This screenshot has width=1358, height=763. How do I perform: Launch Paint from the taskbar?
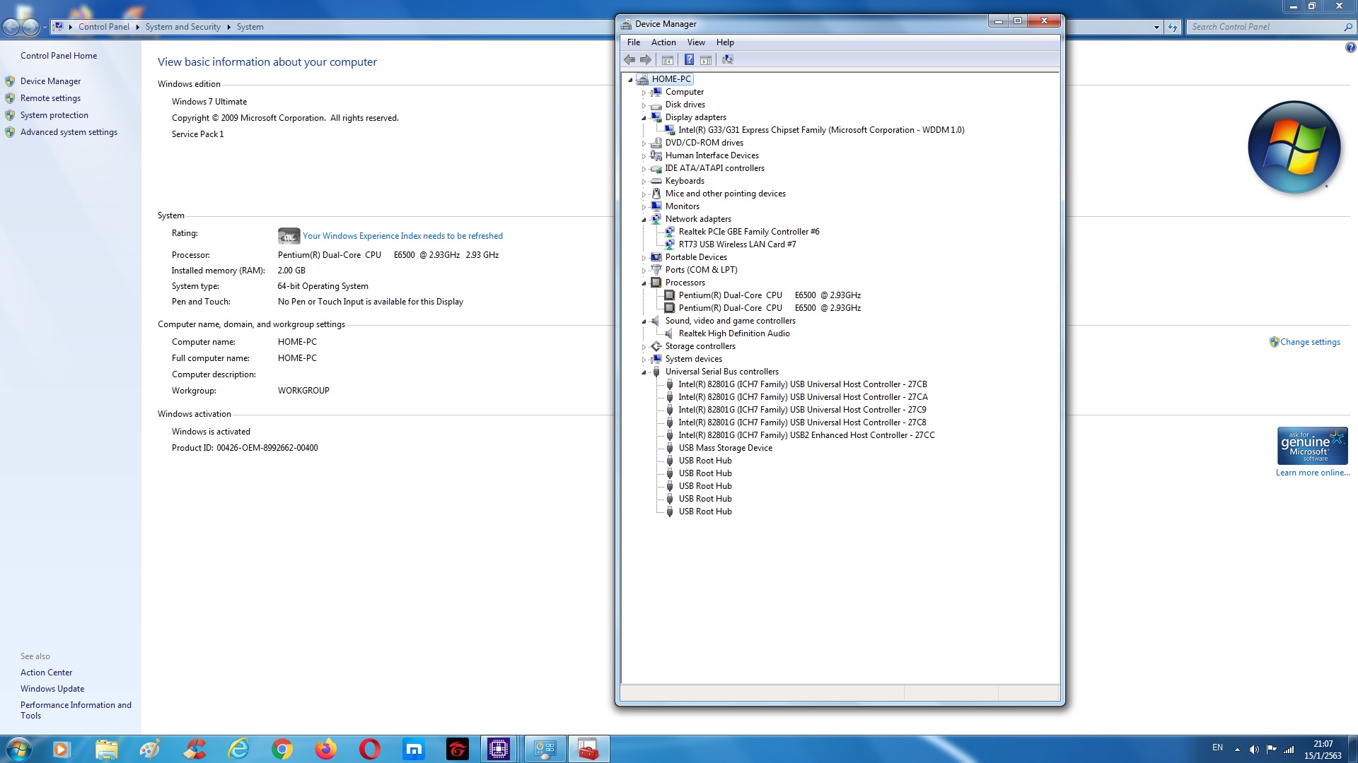pyautogui.click(x=150, y=749)
